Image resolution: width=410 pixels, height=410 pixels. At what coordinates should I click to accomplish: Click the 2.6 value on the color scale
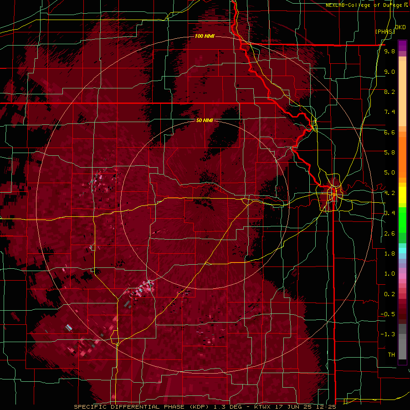[389, 234]
